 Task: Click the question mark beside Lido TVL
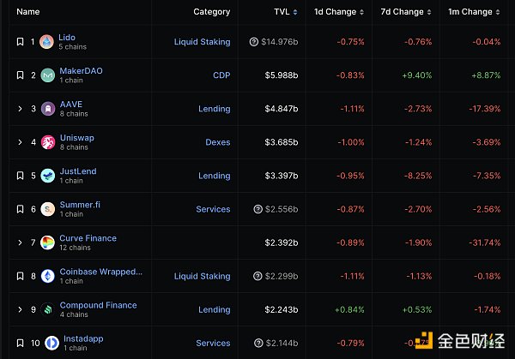254,42
